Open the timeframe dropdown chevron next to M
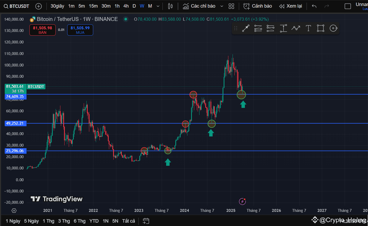368x226 pixels. [x=158, y=6]
